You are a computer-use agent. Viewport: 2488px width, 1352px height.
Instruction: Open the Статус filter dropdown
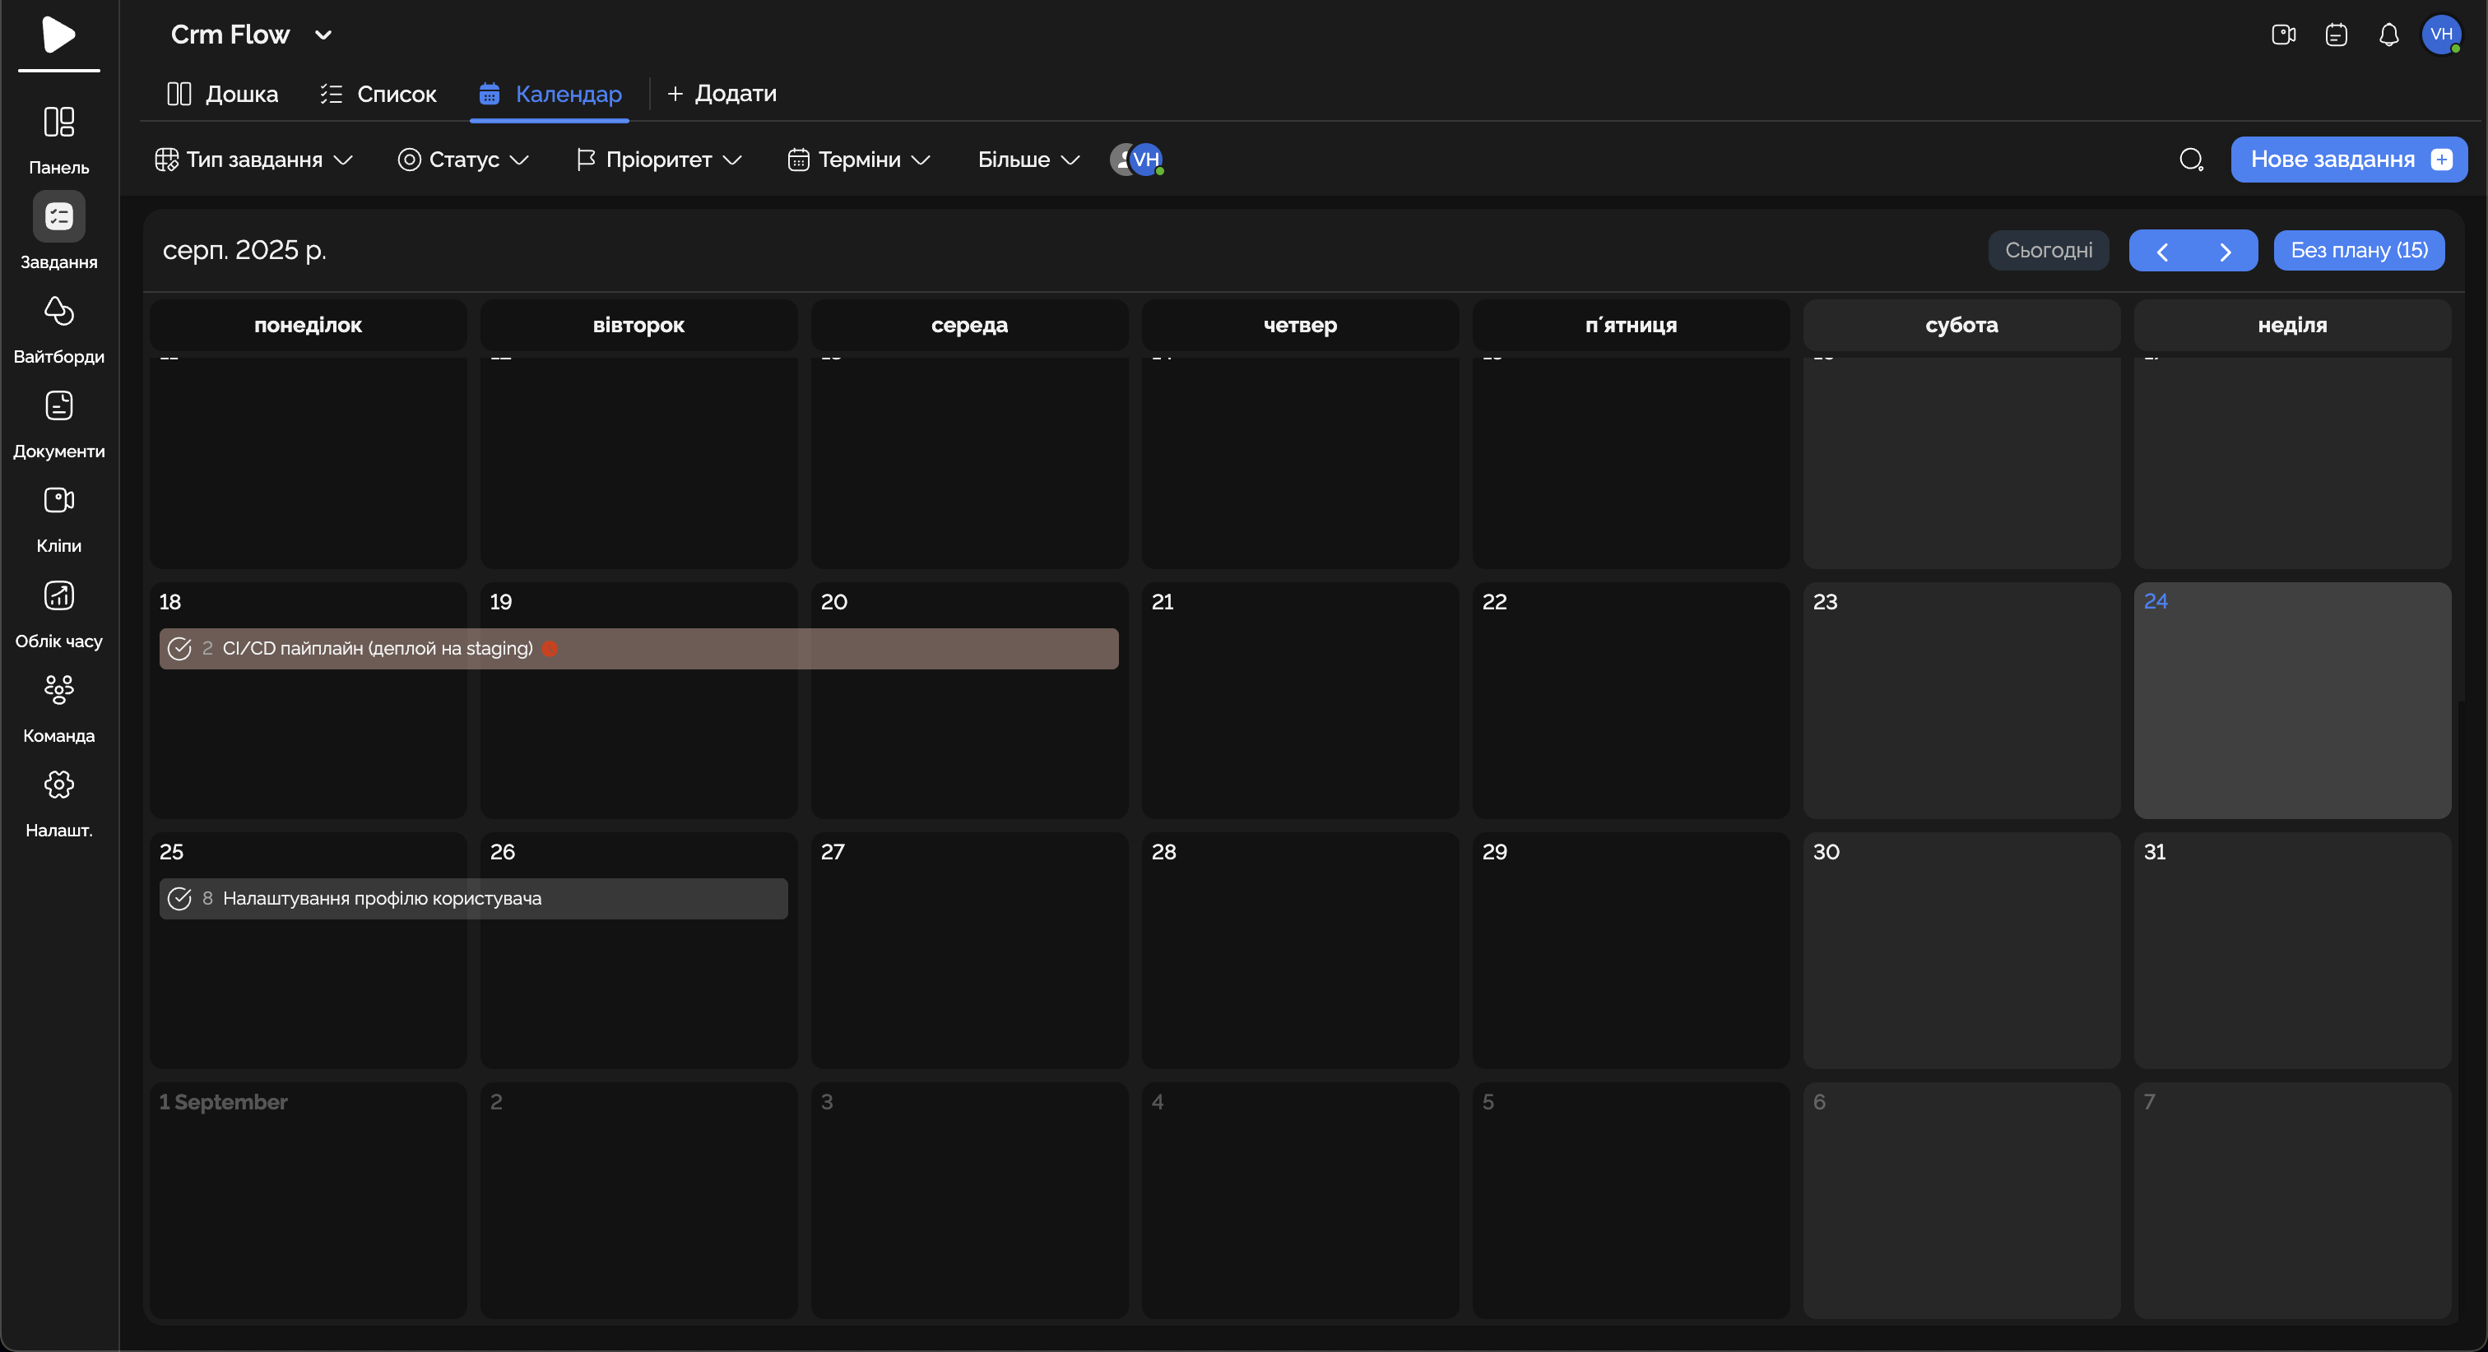tap(463, 160)
